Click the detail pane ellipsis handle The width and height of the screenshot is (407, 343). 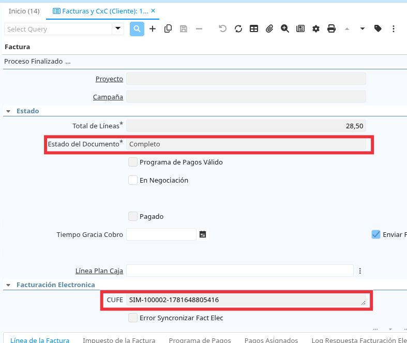click(x=375, y=329)
